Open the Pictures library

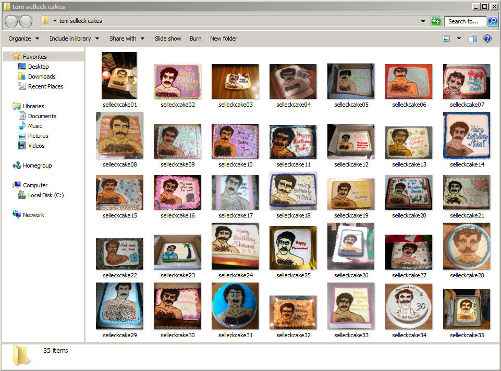point(38,136)
